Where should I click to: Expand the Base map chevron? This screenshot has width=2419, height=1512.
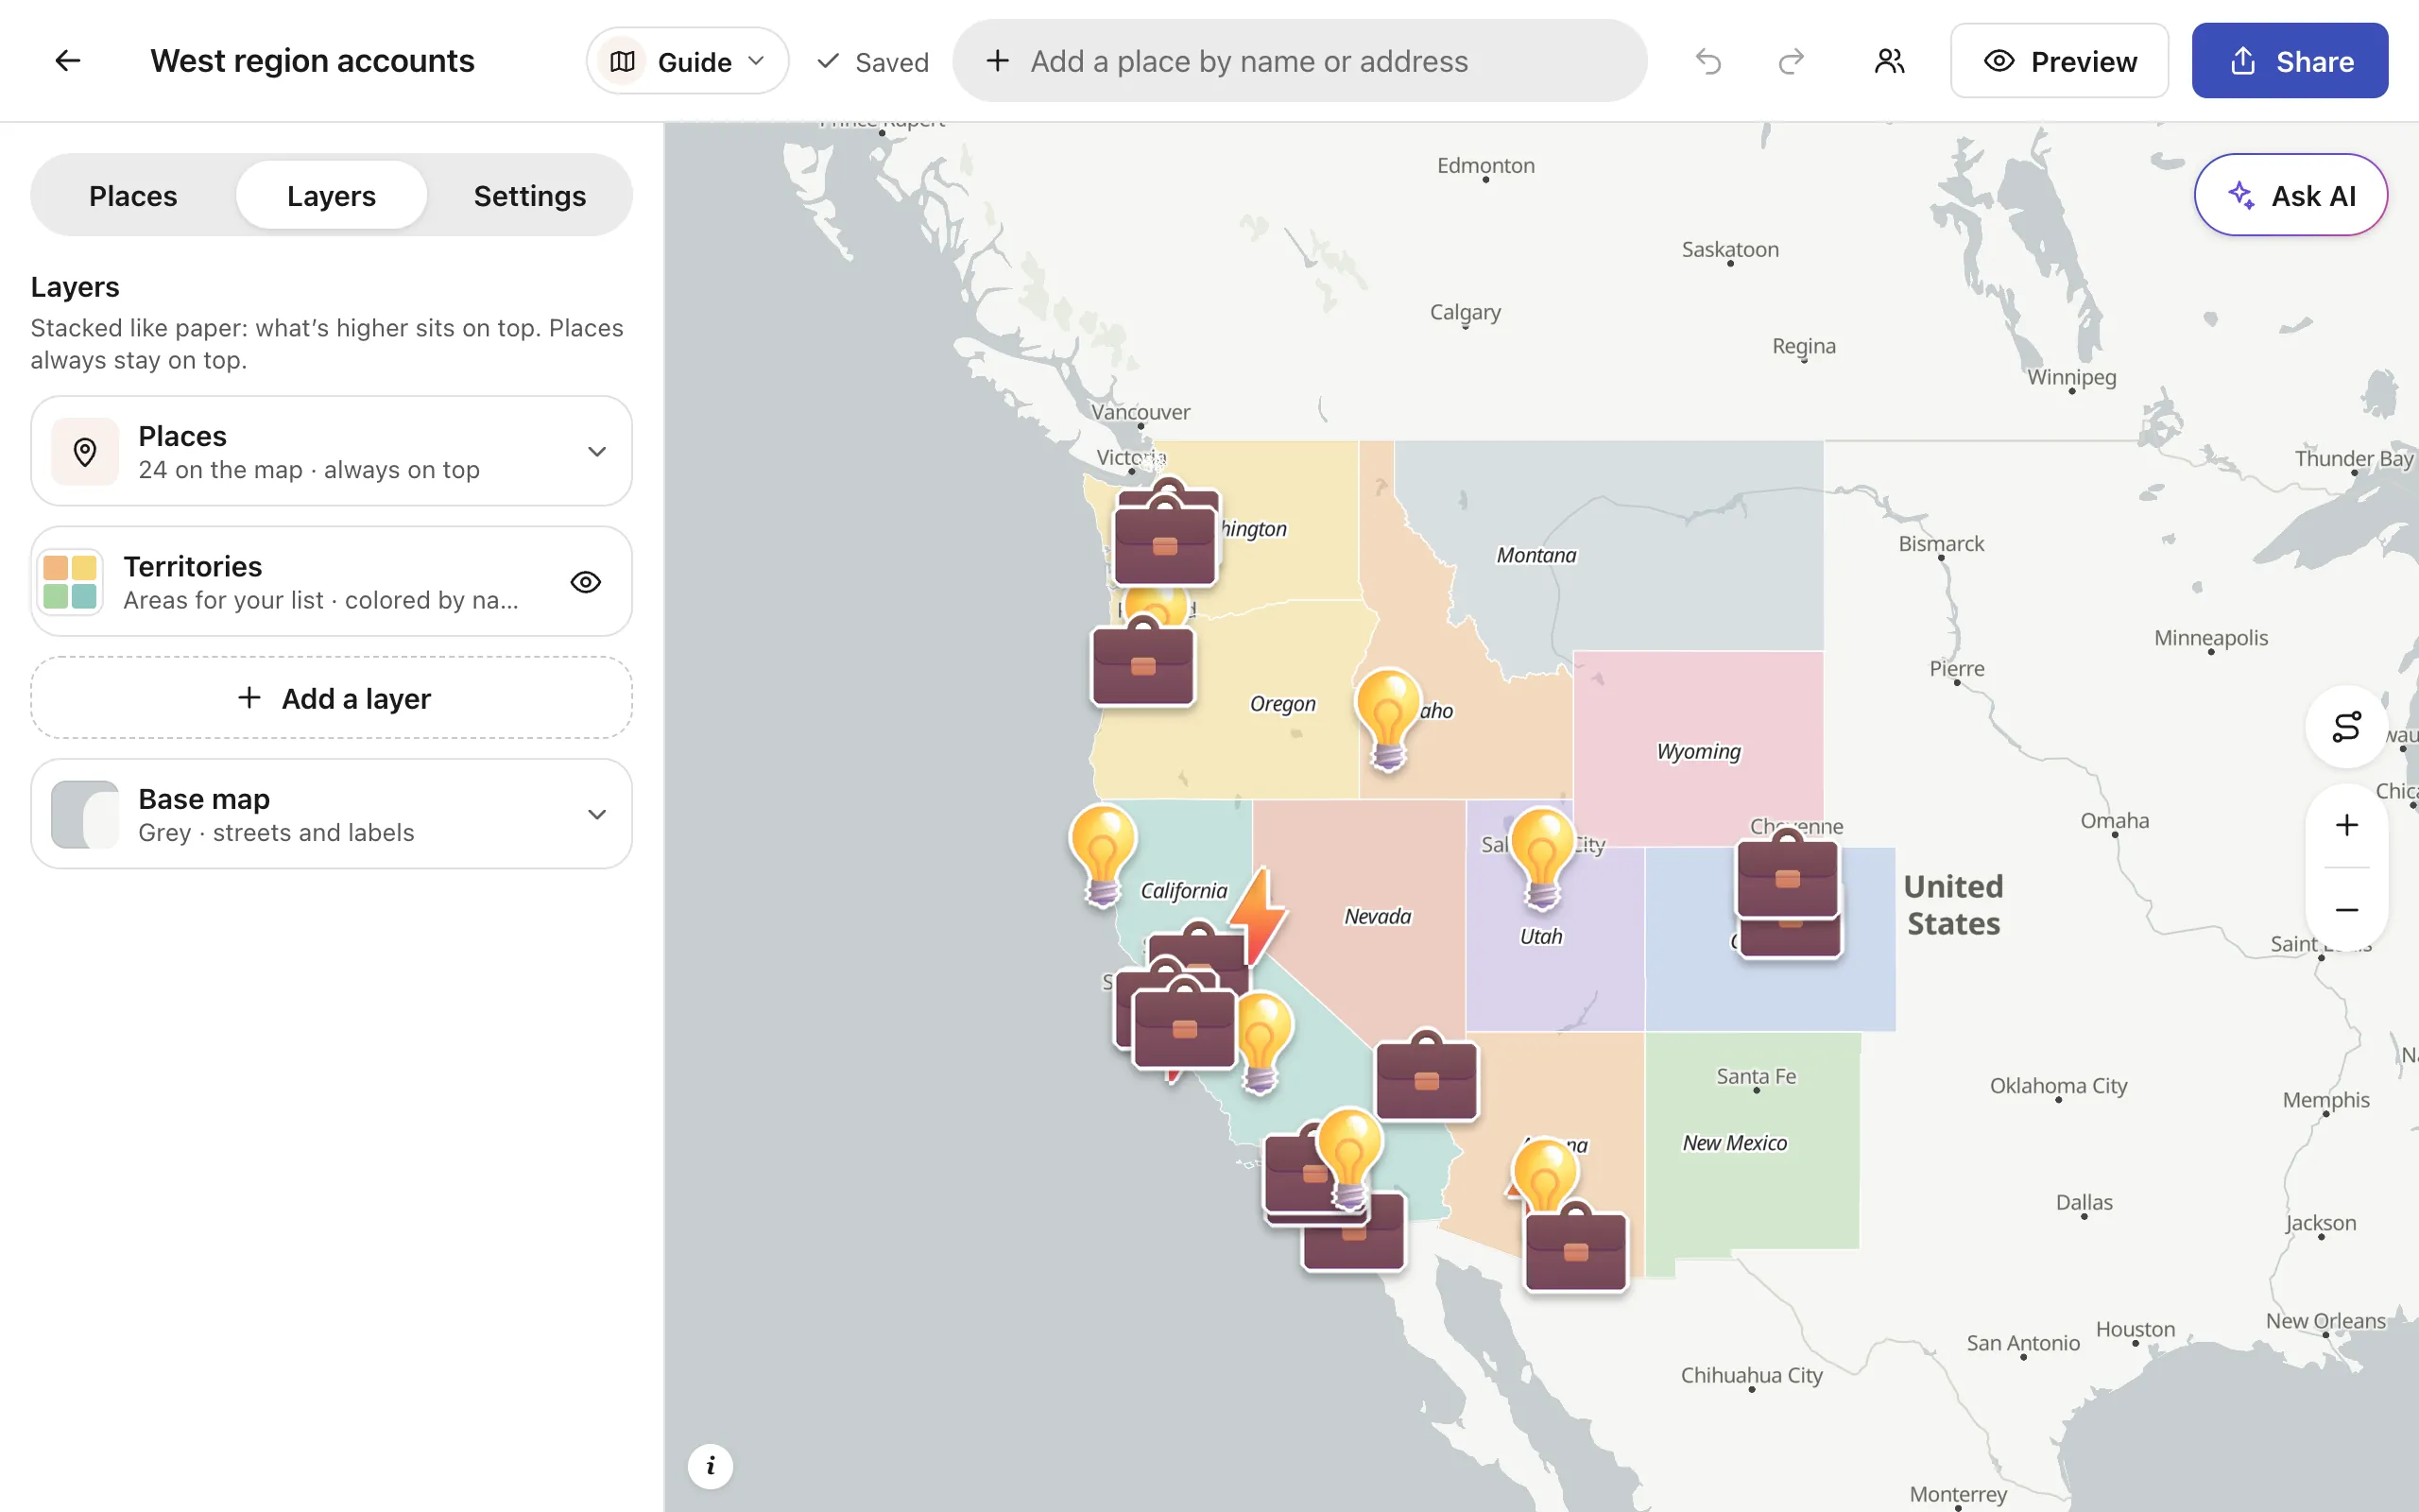click(597, 814)
